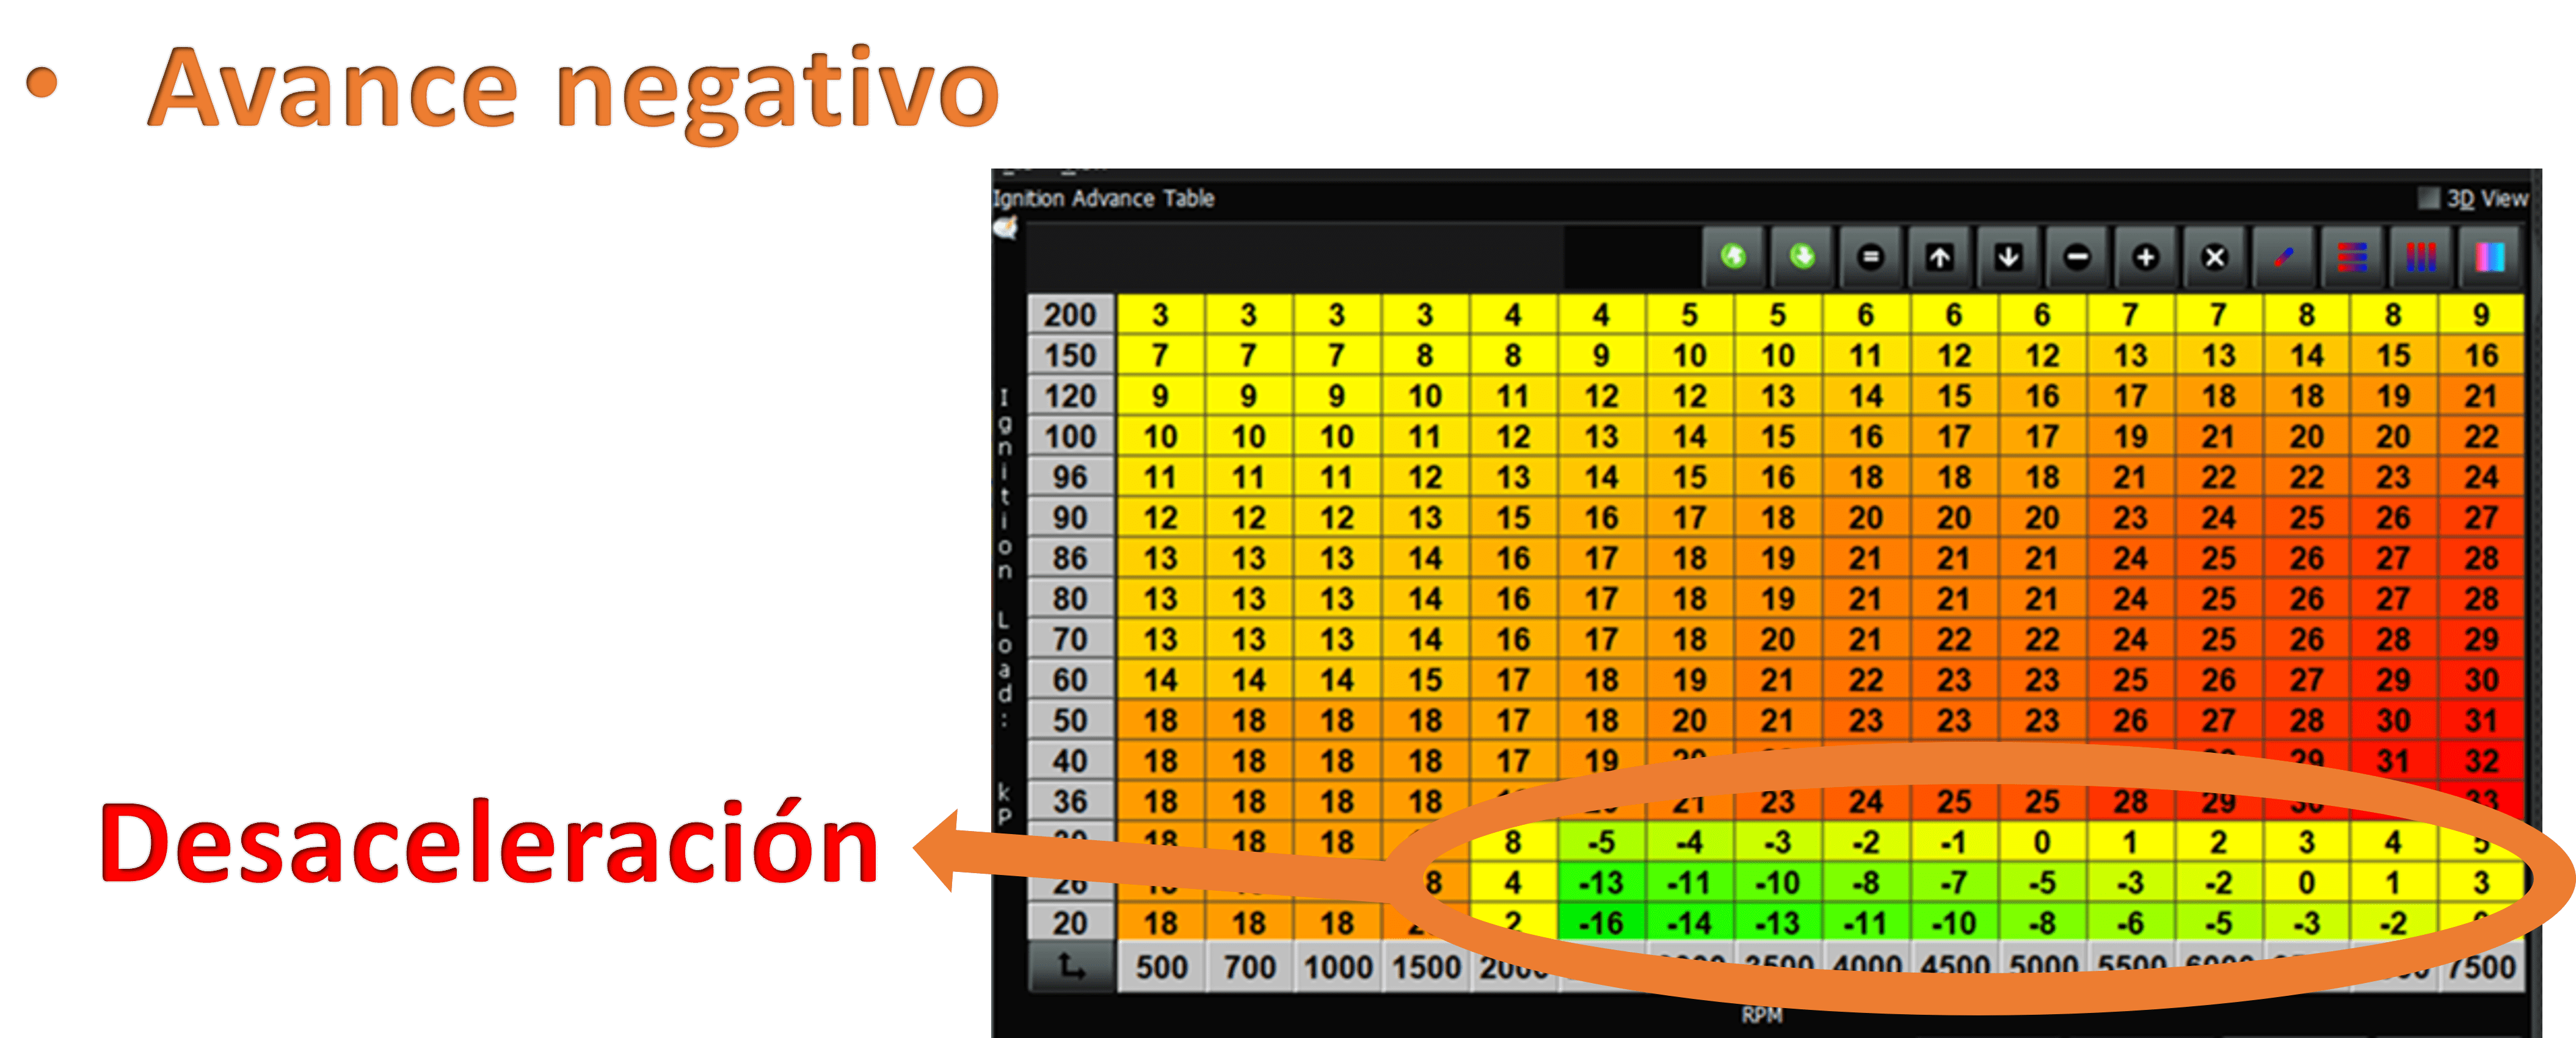This screenshot has width=2576, height=1038.
Task: Select the 50 kPa load row header
Action: [x=1071, y=720]
